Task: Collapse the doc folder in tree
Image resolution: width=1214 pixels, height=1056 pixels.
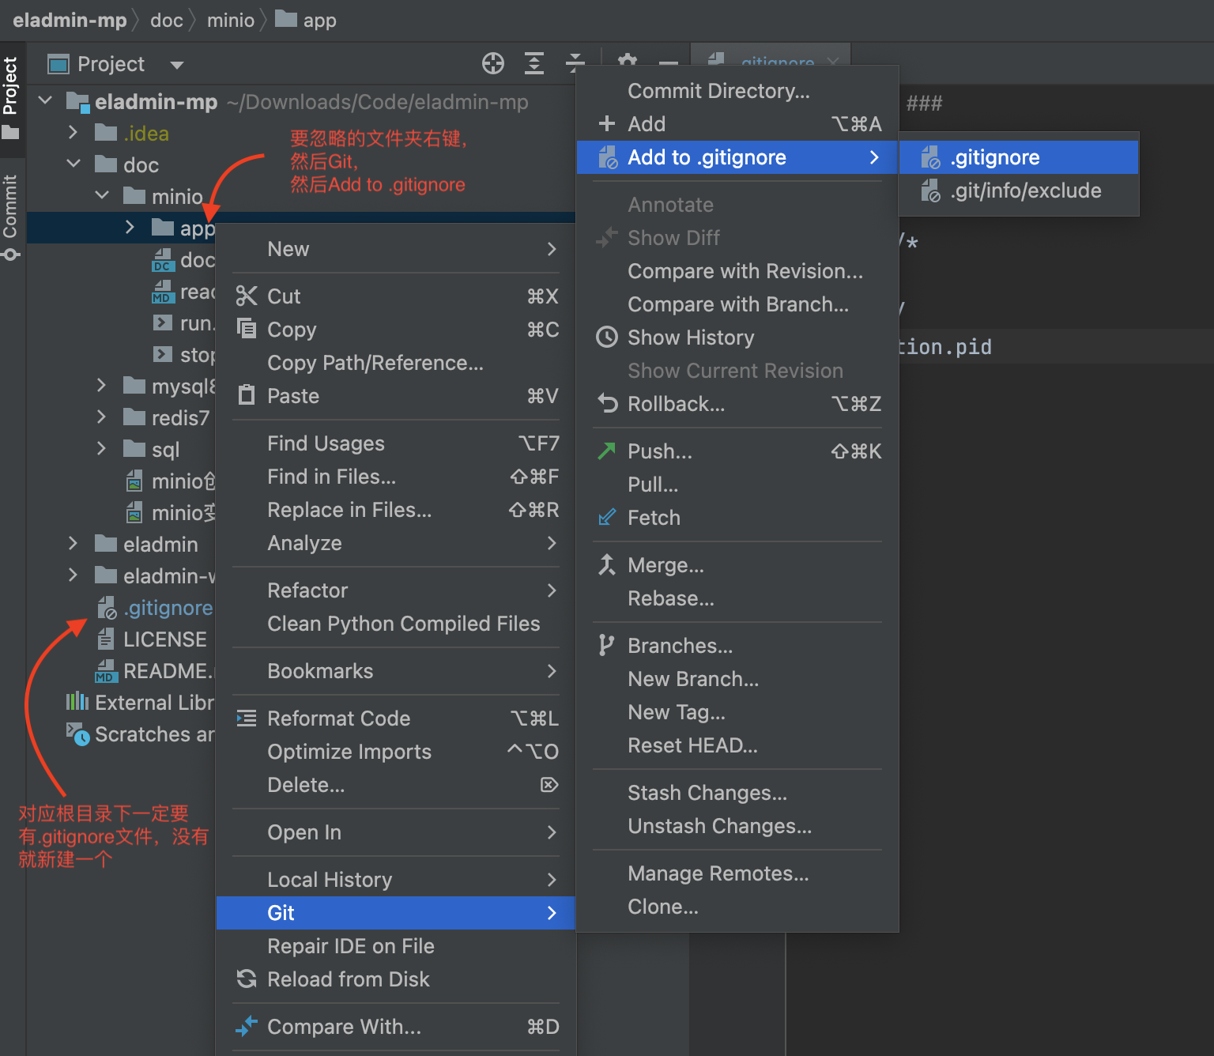Action: [x=73, y=164]
